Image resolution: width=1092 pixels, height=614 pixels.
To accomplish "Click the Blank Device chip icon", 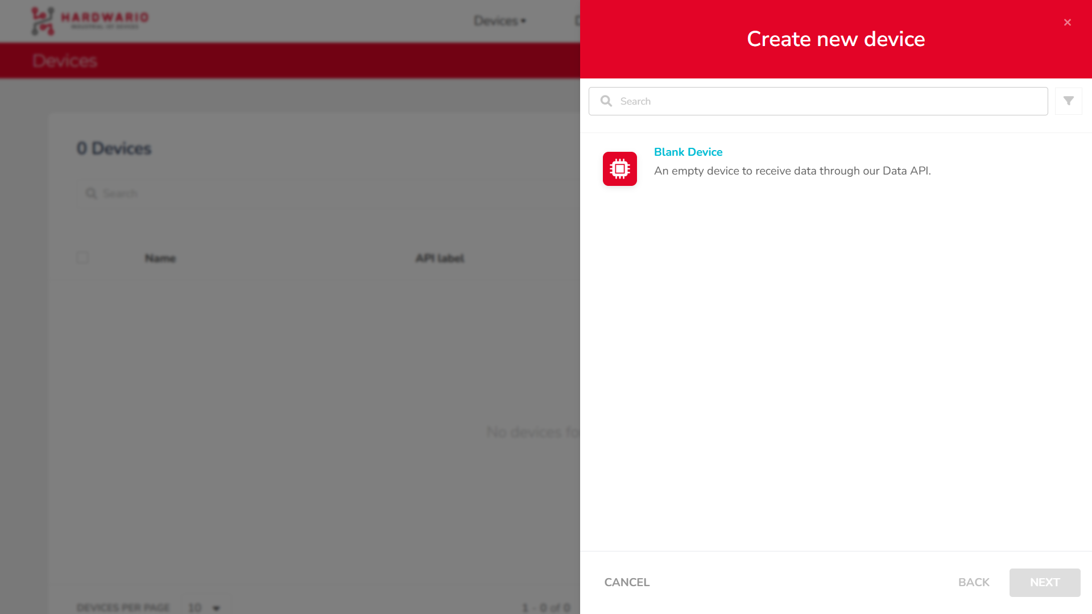I will pos(619,169).
